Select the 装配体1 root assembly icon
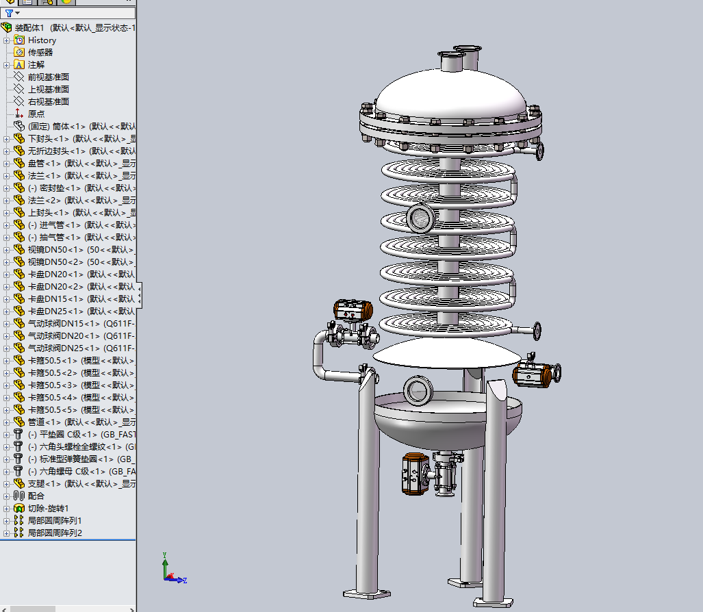703x612 pixels. [7, 28]
